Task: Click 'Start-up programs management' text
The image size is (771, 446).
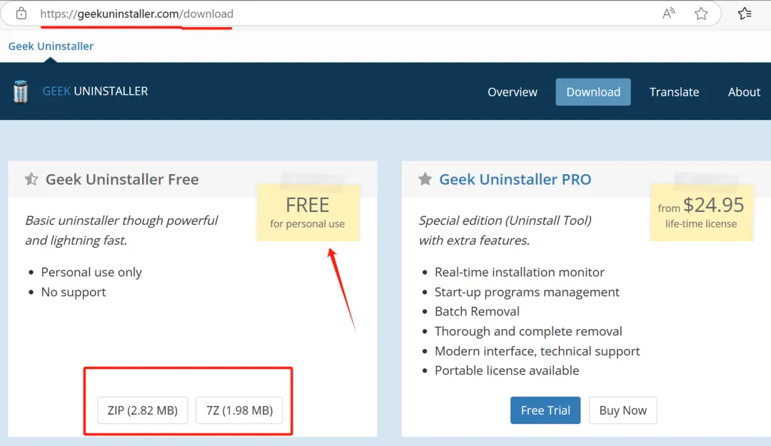Action: (527, 292)
